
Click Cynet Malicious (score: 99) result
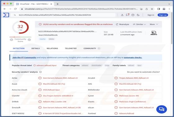(x=129, y=96)
